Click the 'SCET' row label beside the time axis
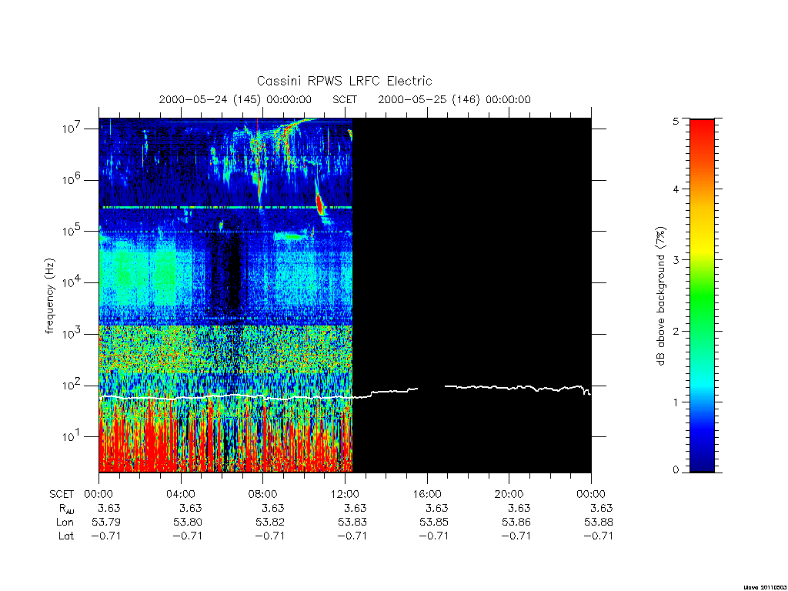The image size is (788, 591). click(x=62, y=495)
